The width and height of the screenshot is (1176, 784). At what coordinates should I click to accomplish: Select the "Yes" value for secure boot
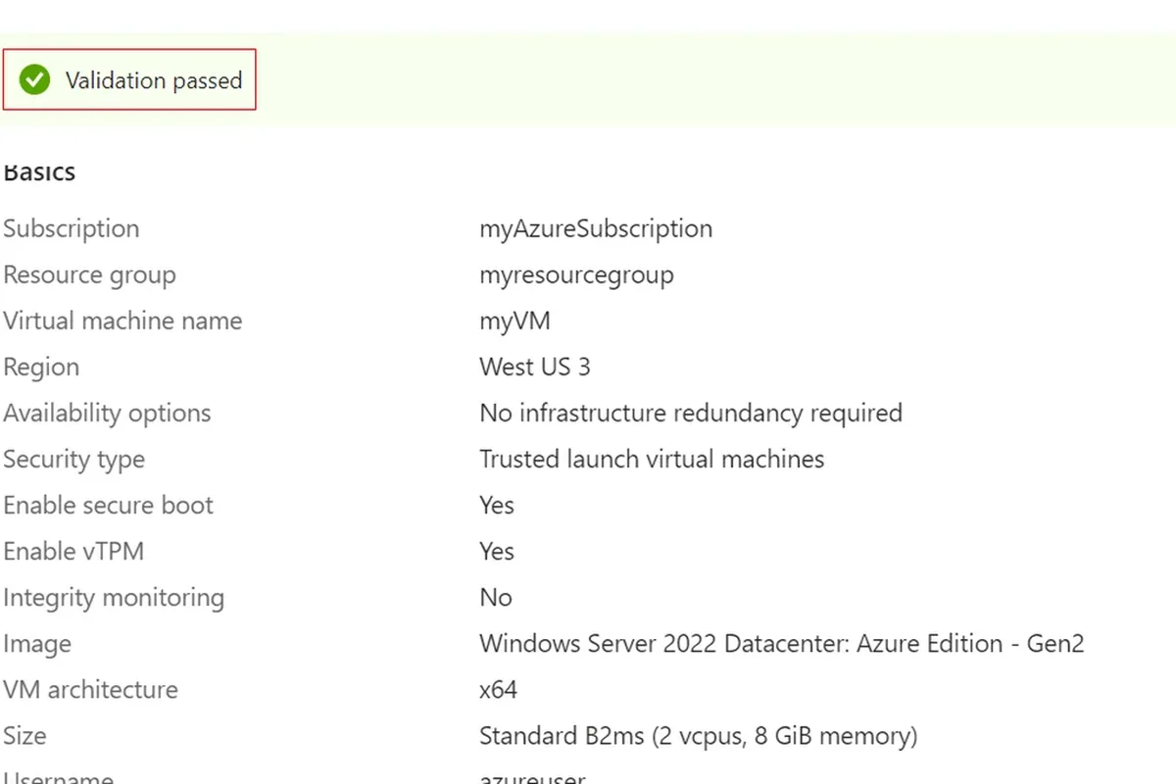coord(497,506)
